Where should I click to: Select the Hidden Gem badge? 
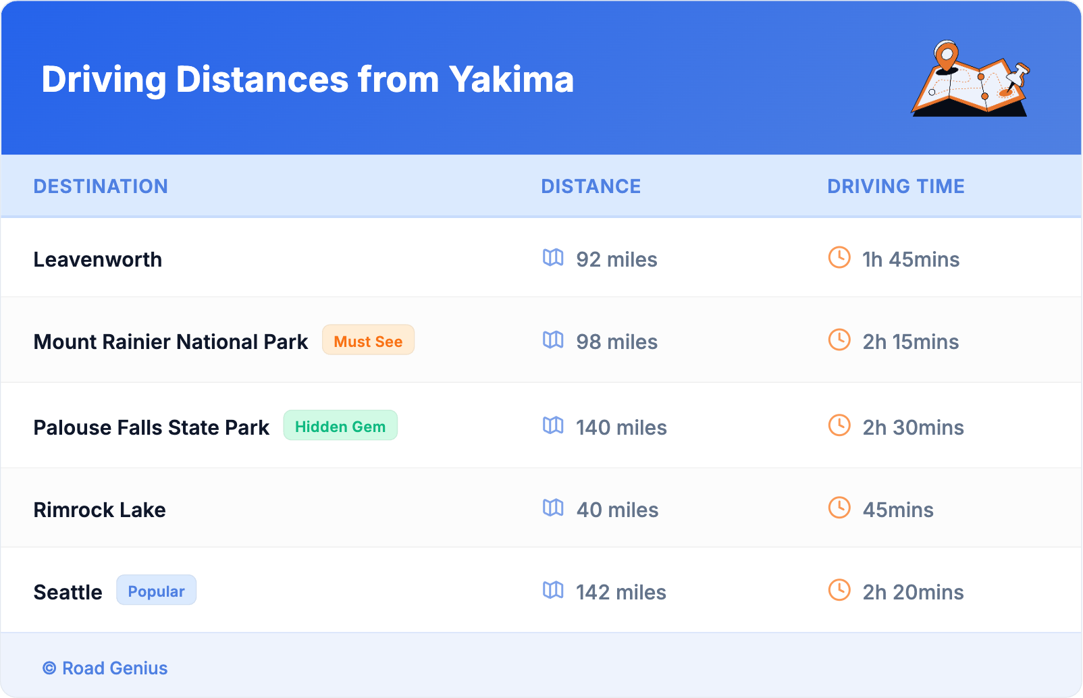coord(340,426)
